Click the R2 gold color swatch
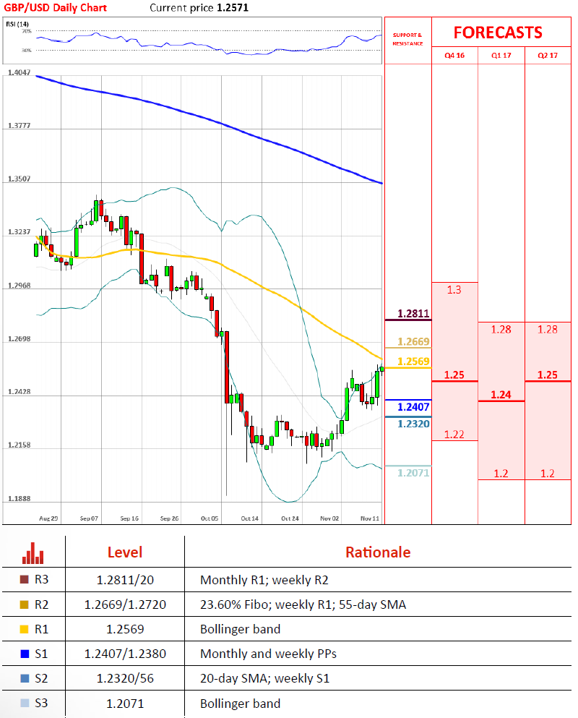Screen dimensions: 578x718 coord(25,604)
